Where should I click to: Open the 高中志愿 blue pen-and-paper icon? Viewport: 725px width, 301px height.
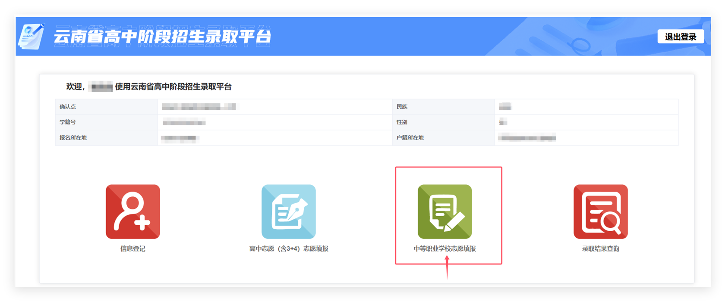289,211
